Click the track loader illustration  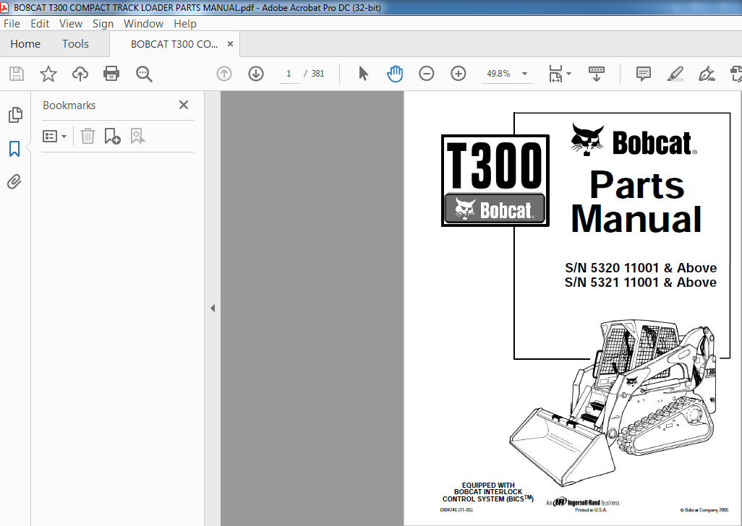613,402
